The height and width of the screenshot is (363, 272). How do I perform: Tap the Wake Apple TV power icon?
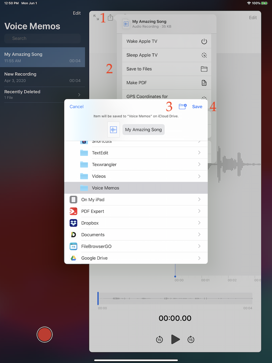(x=204, y=42)
